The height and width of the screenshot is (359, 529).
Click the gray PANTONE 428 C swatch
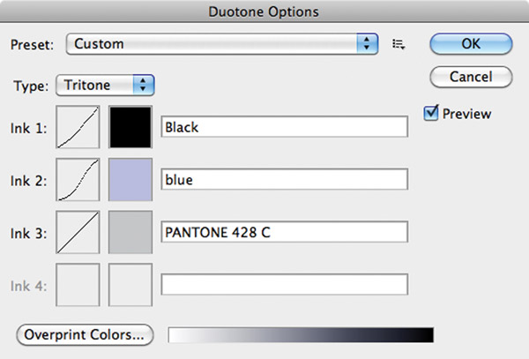[130, 232]
